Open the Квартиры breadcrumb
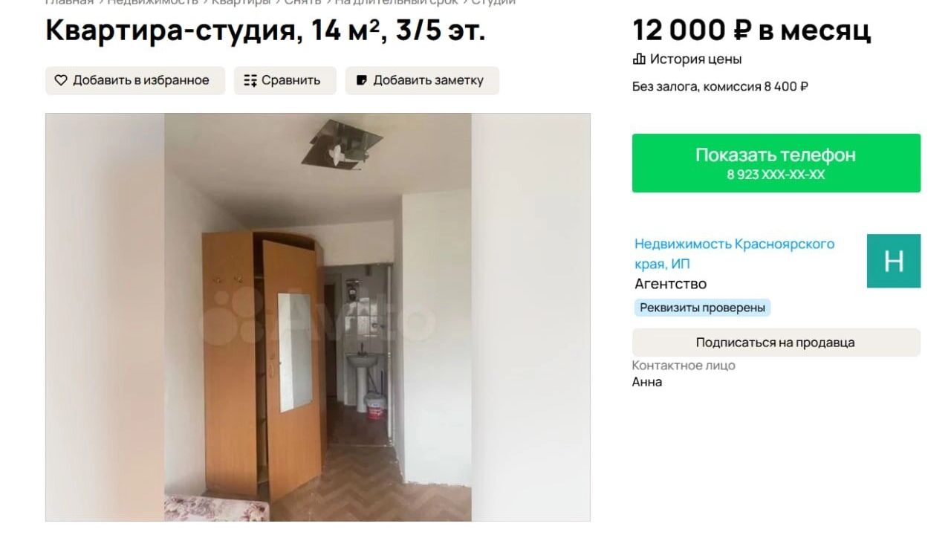This screenshot has height=535, width=951. [x=241, y=2]
